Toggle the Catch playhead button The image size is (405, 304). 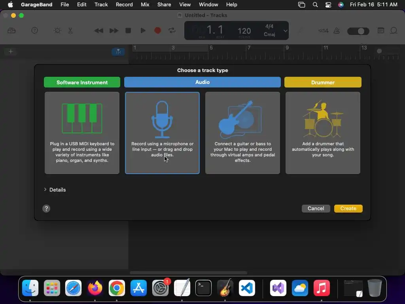tap(118, 52)
